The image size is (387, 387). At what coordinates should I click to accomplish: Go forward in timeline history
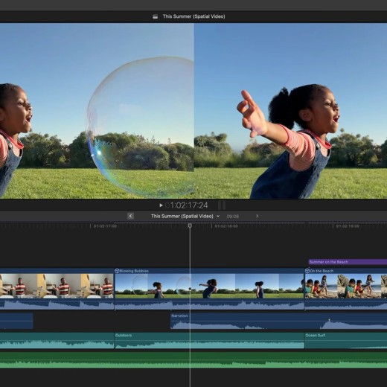click(x=258, y=216)
